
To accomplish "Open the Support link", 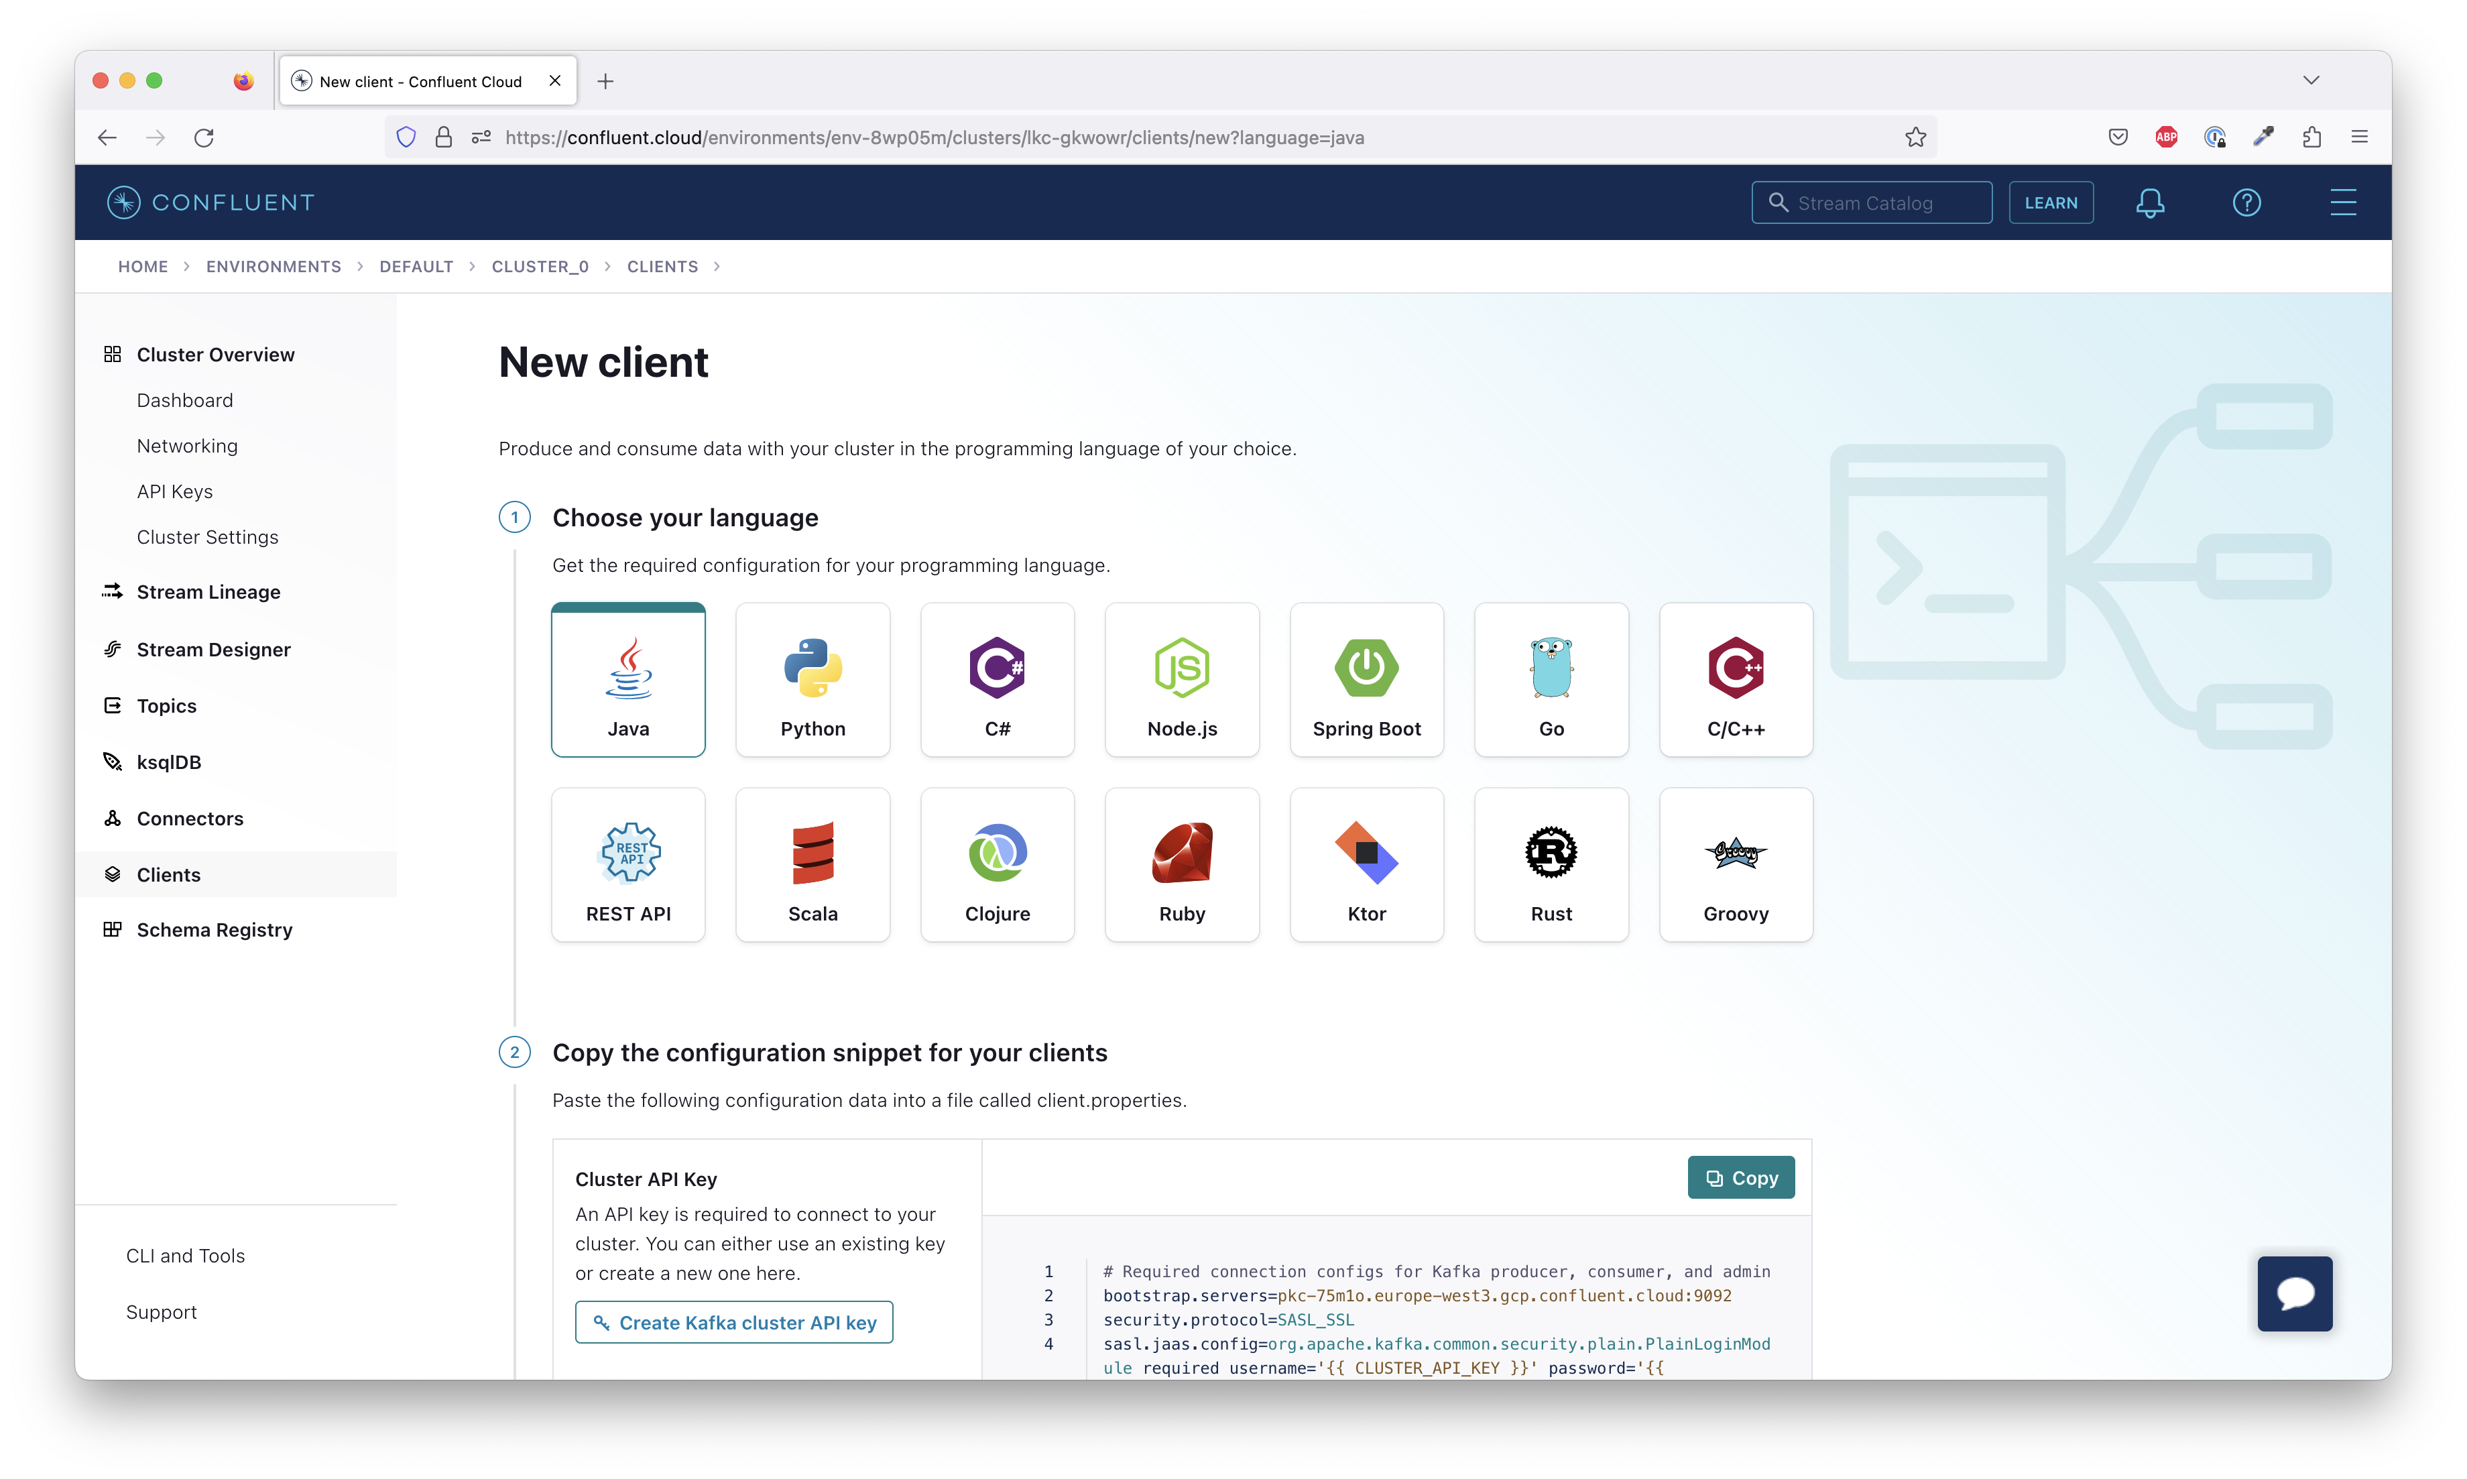I will [162, 1313].
